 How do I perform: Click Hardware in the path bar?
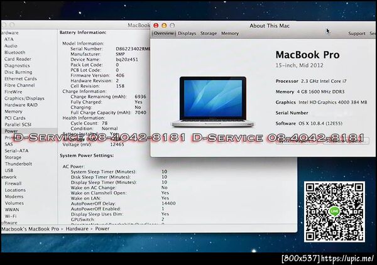pos(77,229)
